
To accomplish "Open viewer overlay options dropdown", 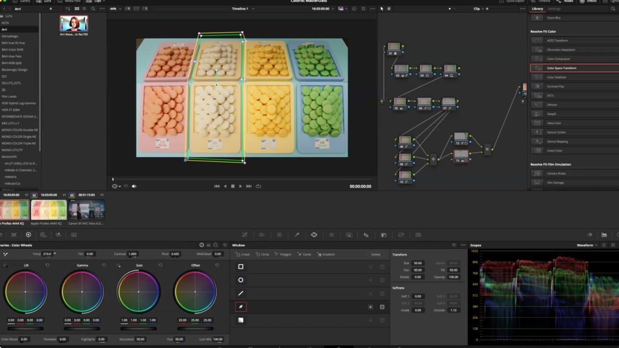I will pos(116,186).
